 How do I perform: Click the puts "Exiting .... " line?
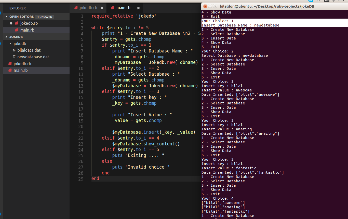click(x=138, y=155)
